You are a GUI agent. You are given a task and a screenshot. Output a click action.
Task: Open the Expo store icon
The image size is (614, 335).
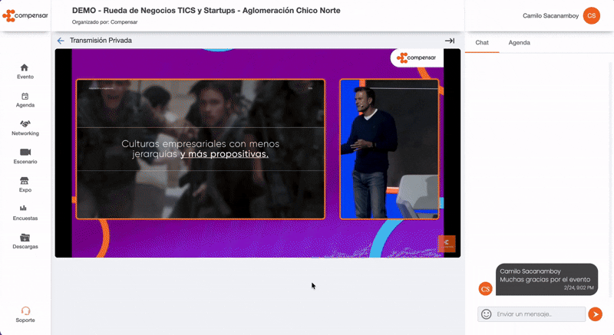(25, 181)
